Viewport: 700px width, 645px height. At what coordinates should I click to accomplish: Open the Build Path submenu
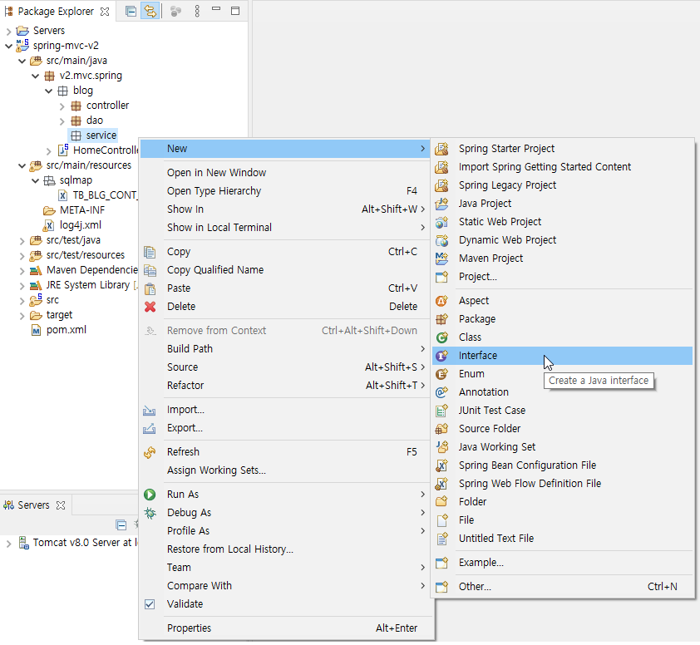coord(286,349)
